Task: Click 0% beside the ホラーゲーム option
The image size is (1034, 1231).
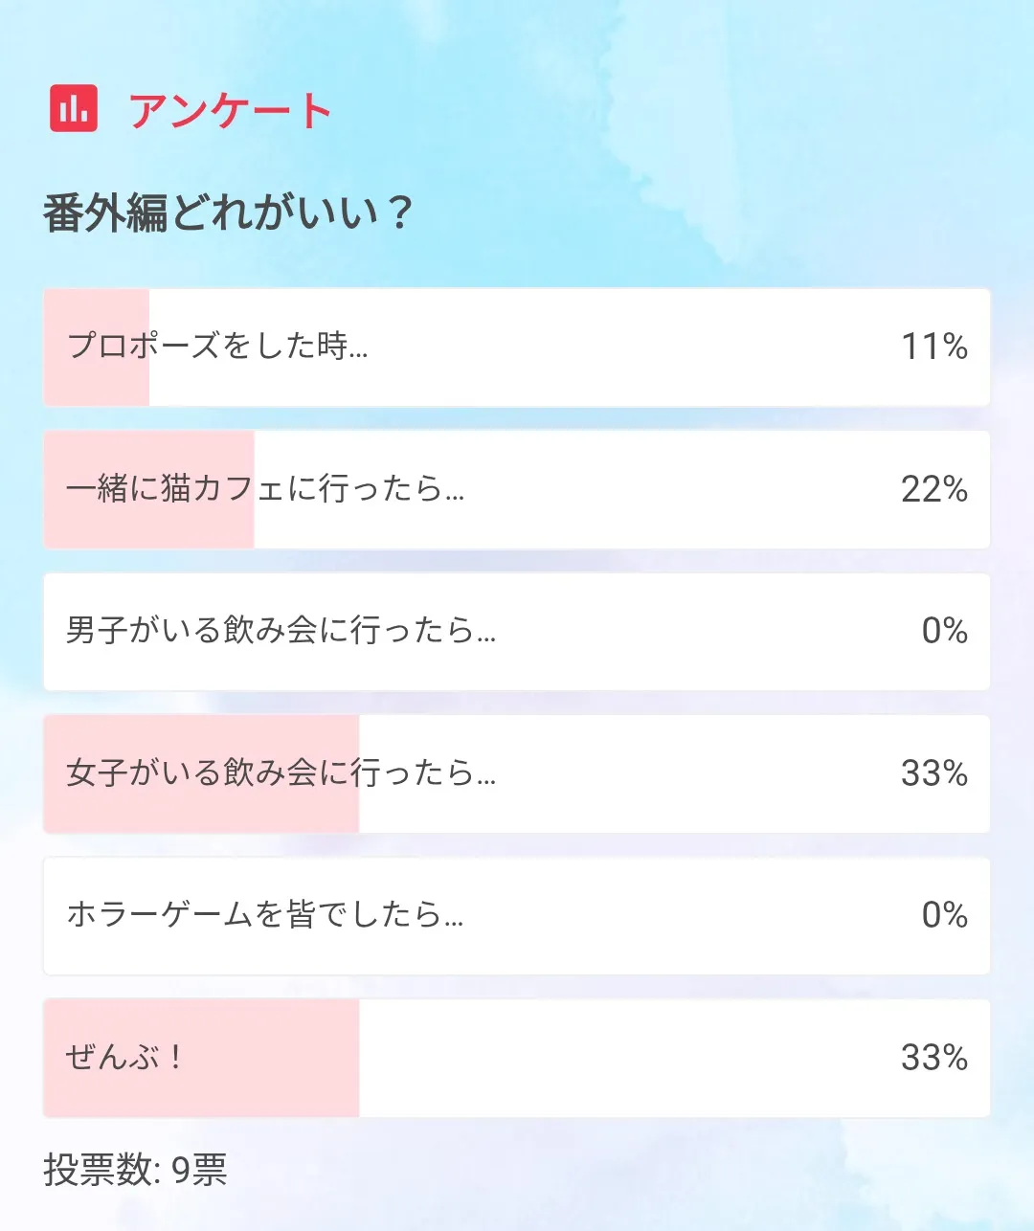Action: [x=944, y=915]
